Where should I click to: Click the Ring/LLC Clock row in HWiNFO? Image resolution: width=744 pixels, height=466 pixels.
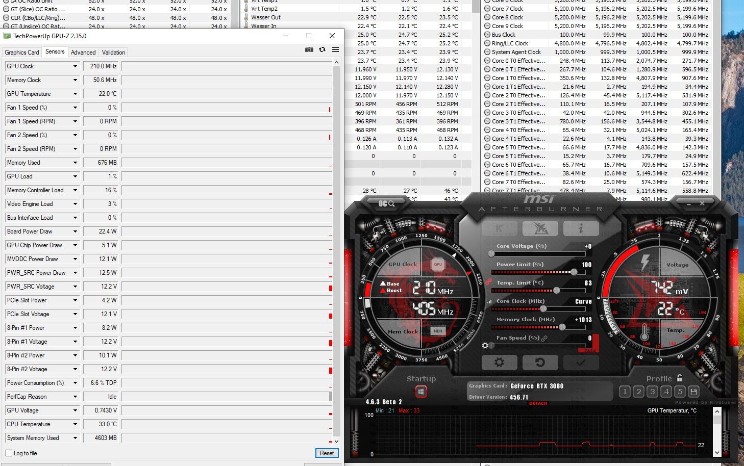point(596,43)
